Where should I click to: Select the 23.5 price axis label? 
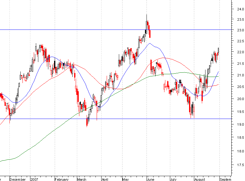pos(240,19)
